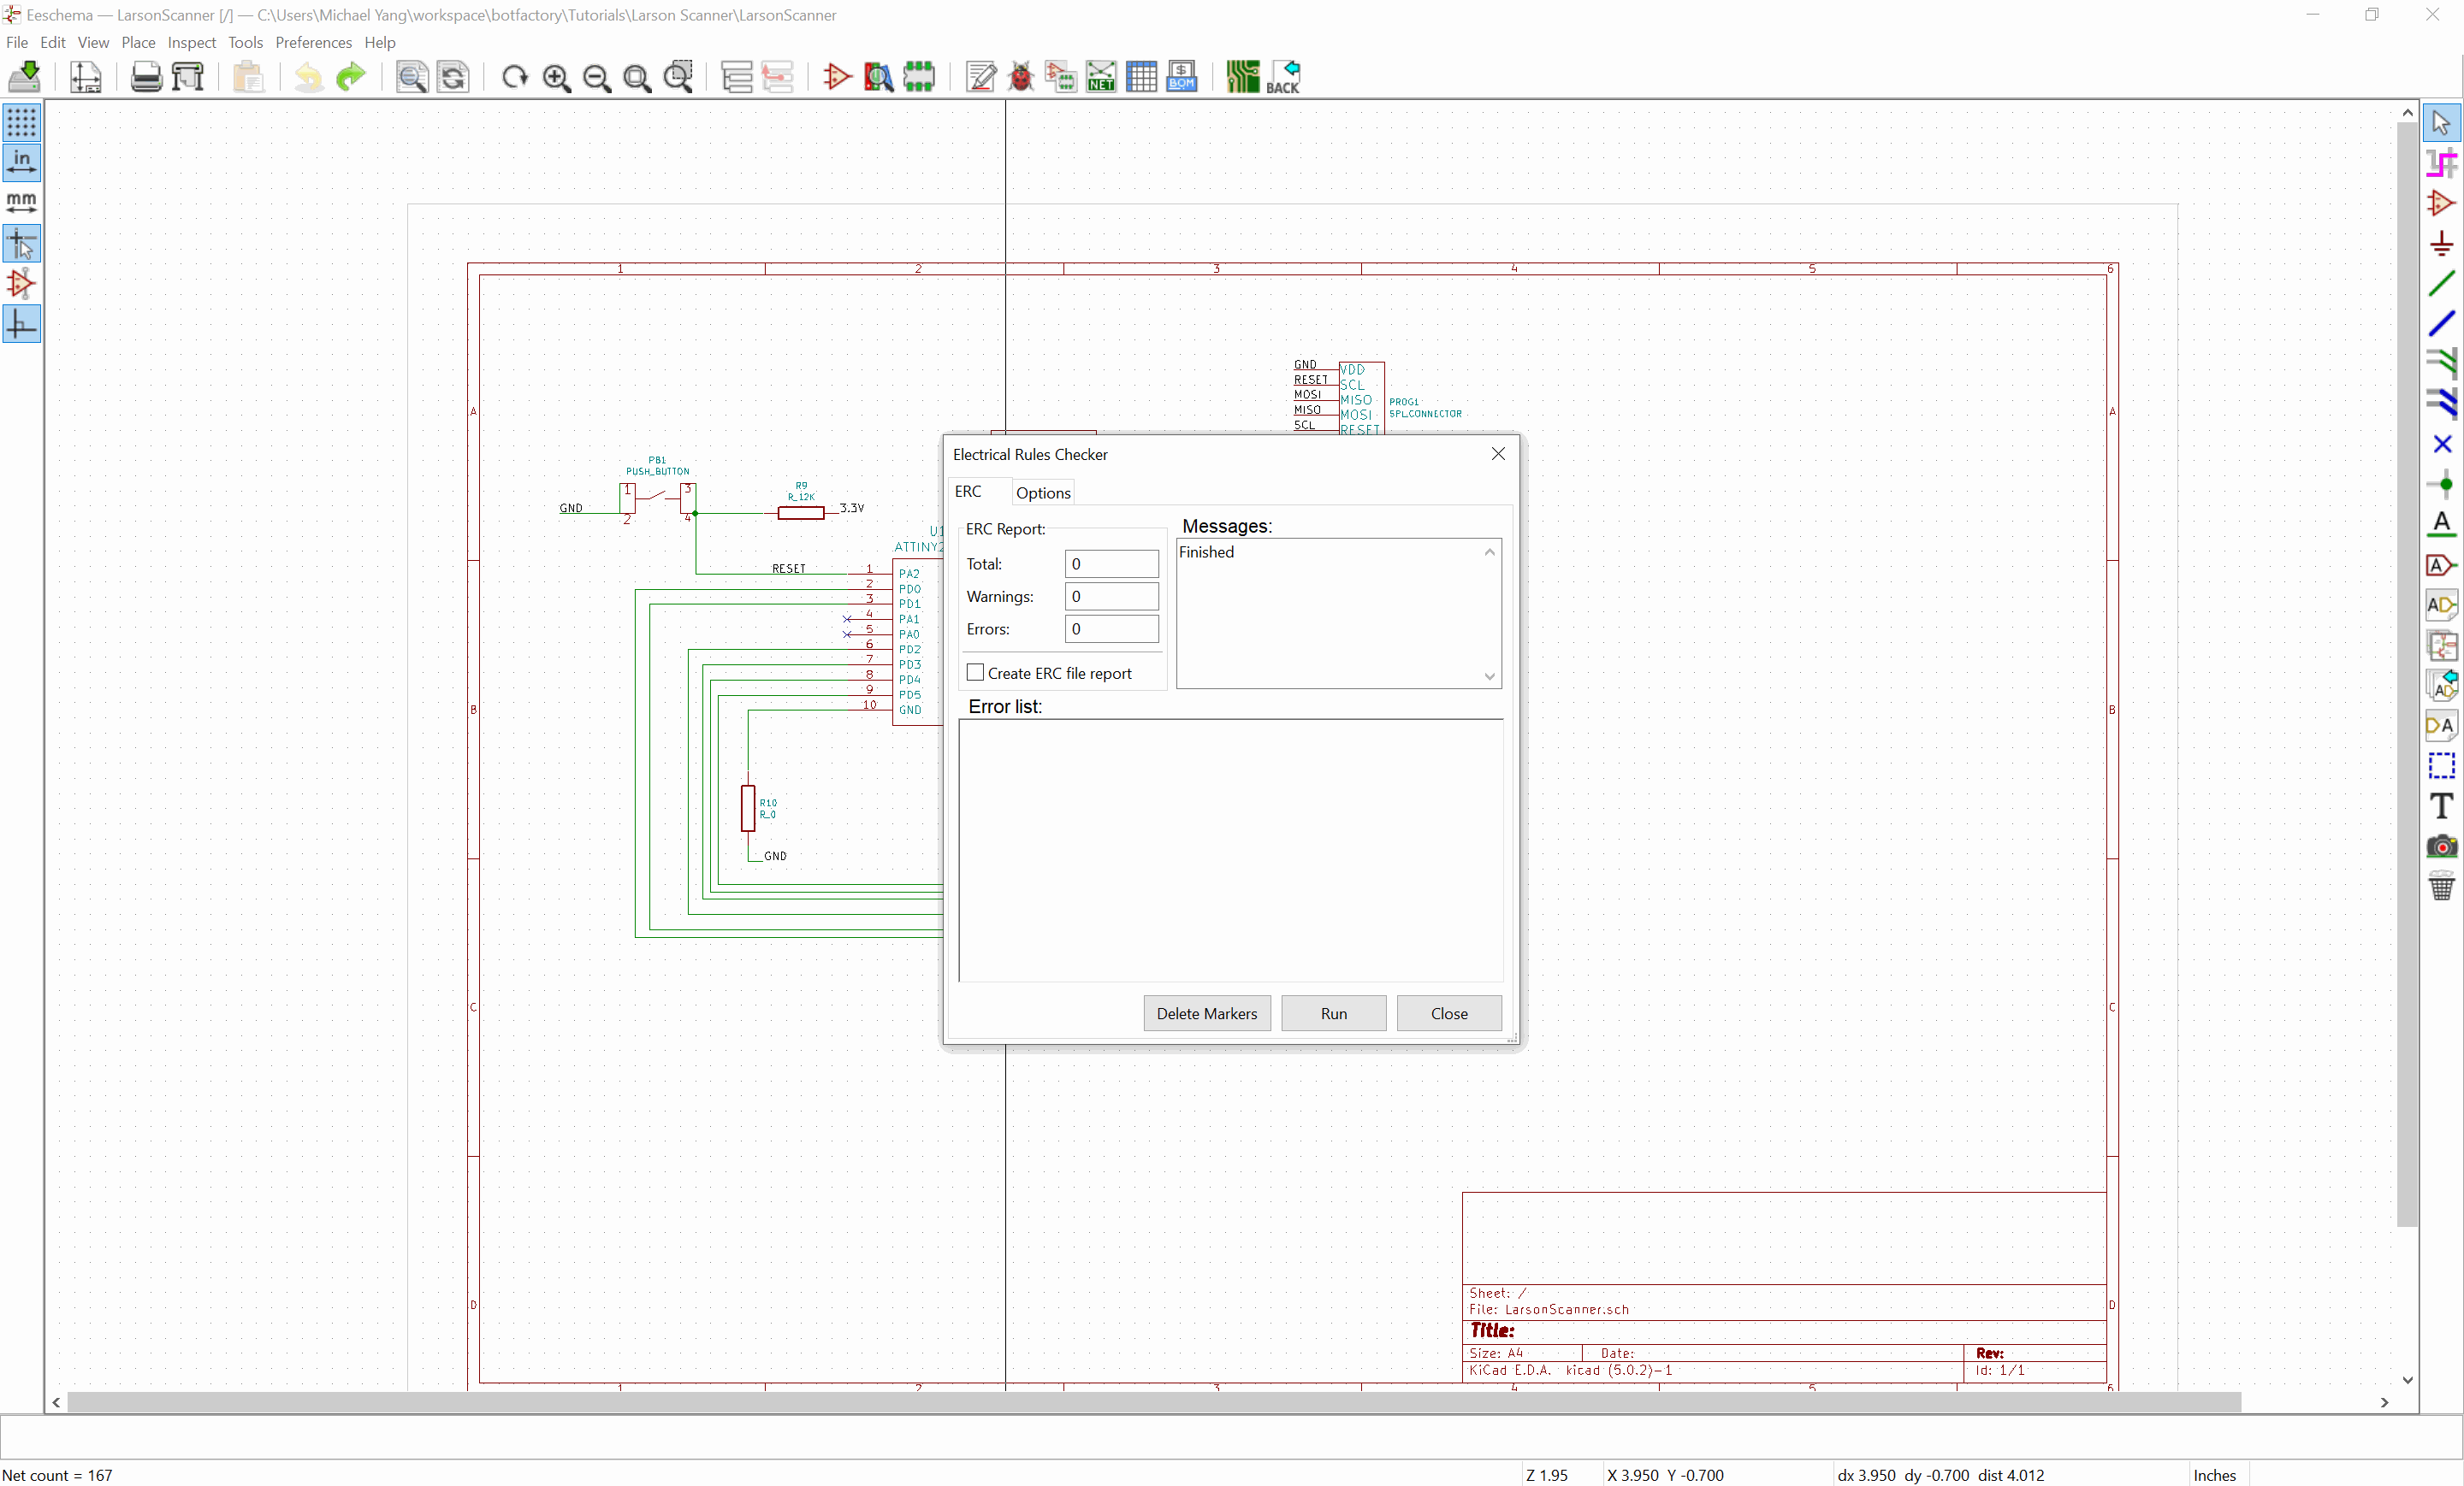Click the redo icon in toolbar
This screenshot has width=2464, height=1486.
click(x=350, y=75)
